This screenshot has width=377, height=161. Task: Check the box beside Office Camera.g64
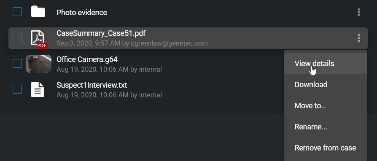point(17,64)
